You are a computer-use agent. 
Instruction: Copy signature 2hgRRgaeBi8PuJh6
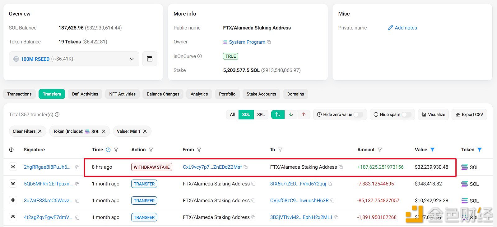(x=77, y=167)
